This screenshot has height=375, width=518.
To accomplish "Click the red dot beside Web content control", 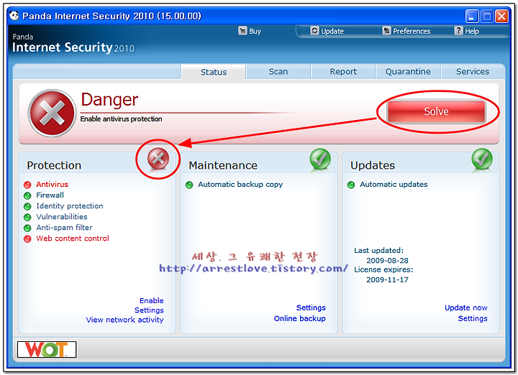I will (x=27, y=239).
